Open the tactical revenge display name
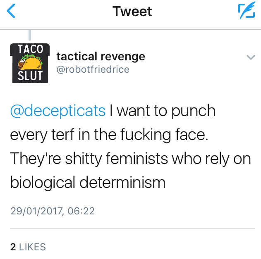This screenshot has width=261, height=259. tap(101, 56)
